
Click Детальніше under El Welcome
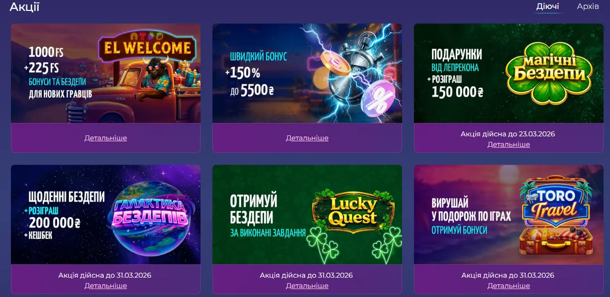(106, 138)
